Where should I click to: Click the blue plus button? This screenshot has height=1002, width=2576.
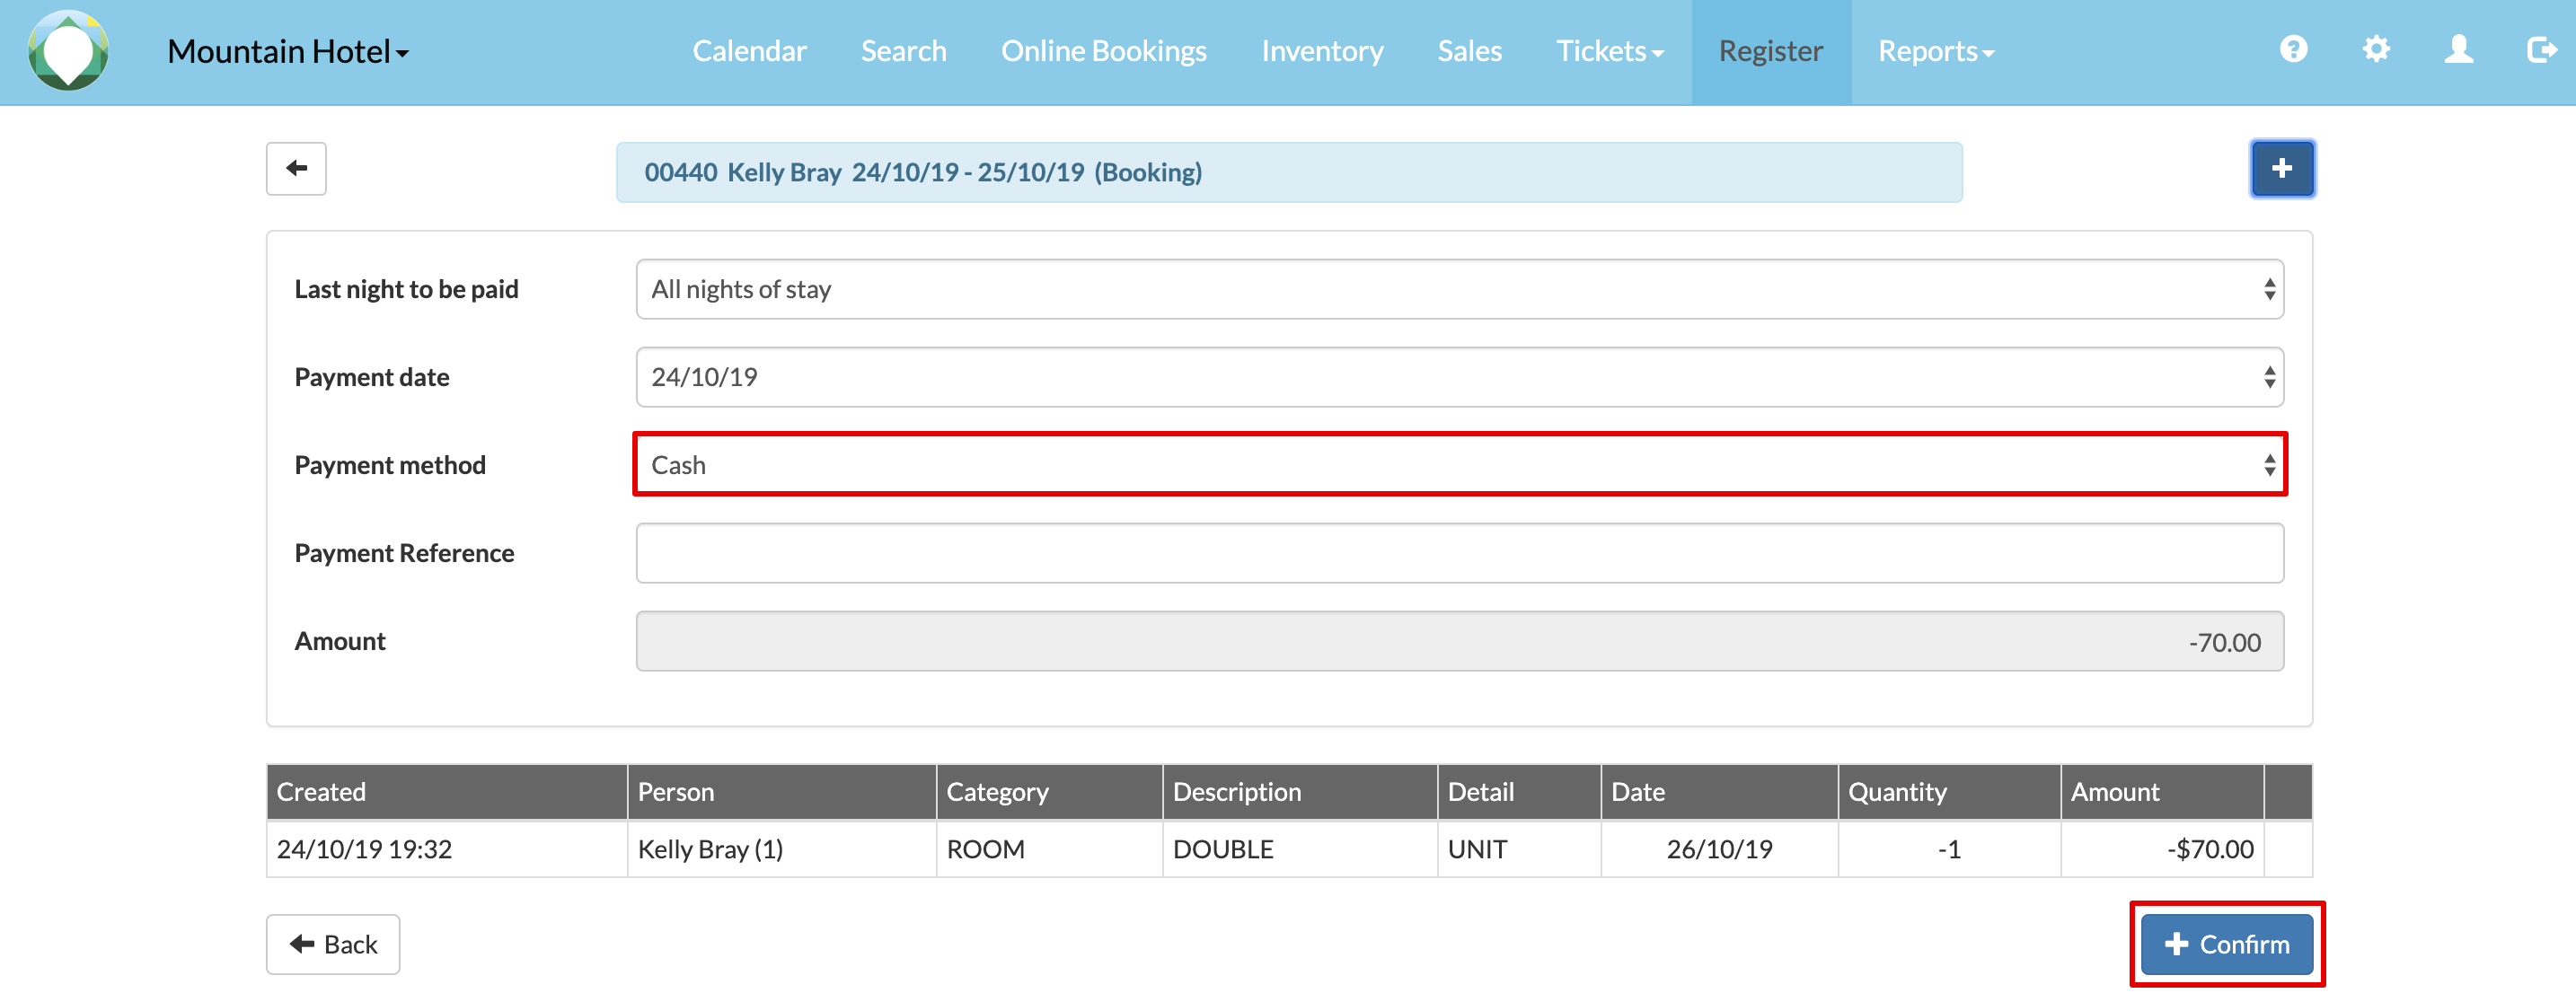coord(2281,168)
